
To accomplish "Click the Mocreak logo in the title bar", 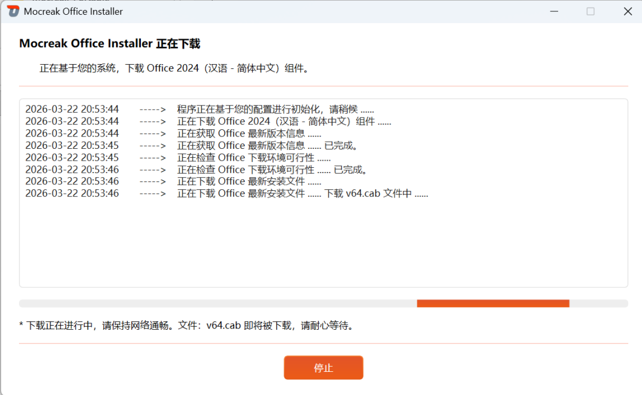I will 12,11.
